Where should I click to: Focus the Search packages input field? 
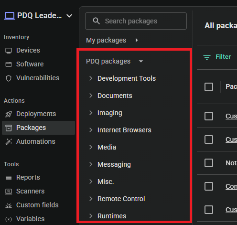tap(136, 21)
